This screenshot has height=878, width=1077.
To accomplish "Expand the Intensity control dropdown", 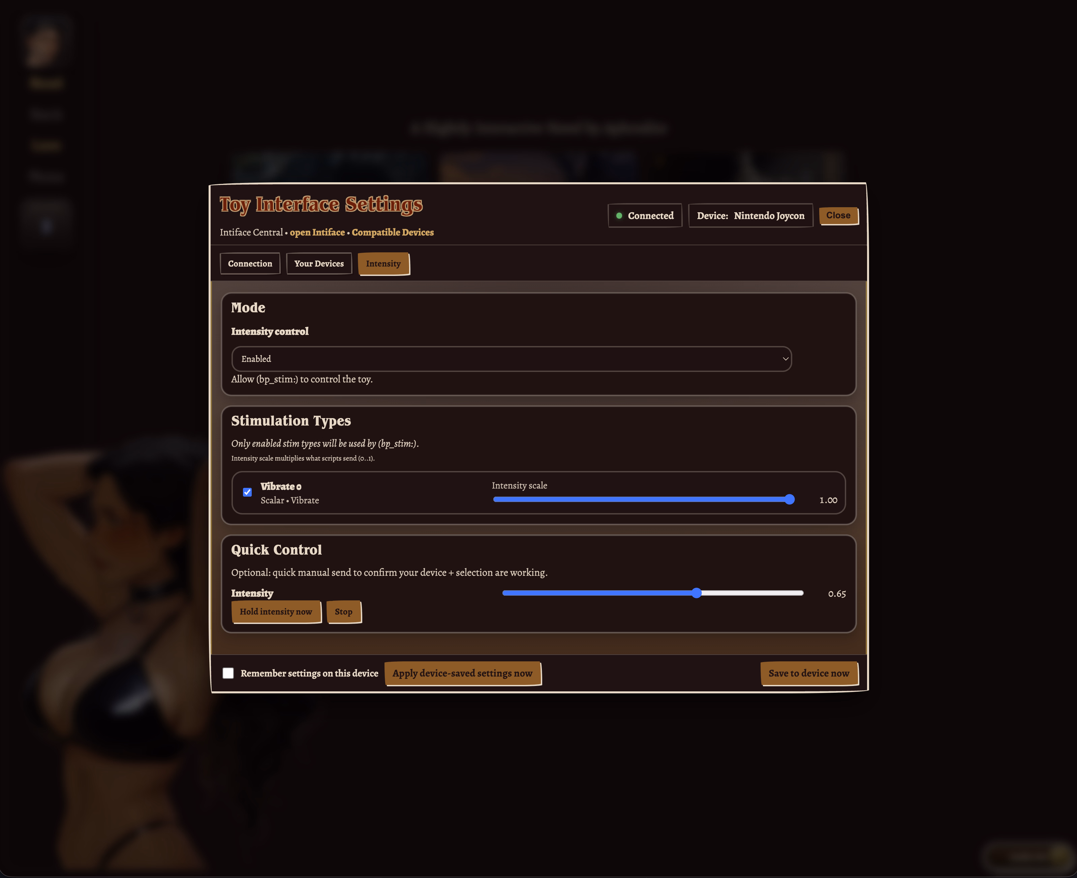I will (511, 359).
